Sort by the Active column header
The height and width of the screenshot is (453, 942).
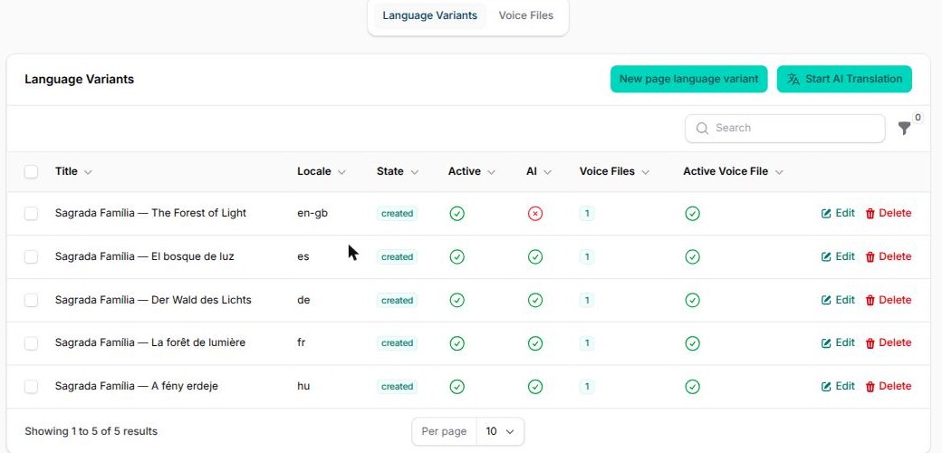coord(472,171)
